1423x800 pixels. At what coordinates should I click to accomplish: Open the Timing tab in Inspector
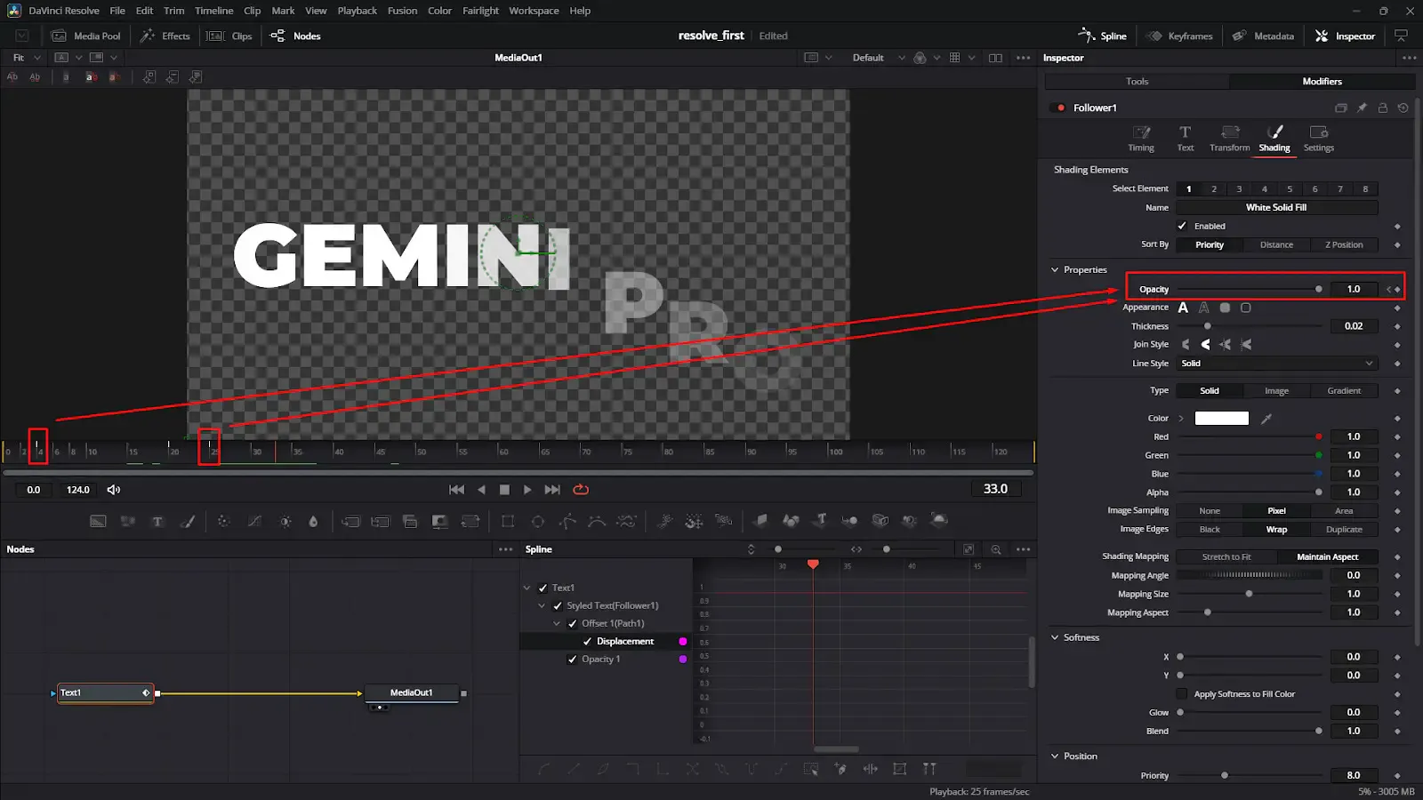point(1141,139)
